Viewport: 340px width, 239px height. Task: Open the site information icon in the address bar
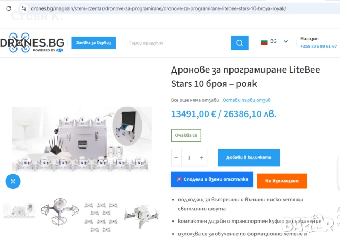(x=23, y=8)
